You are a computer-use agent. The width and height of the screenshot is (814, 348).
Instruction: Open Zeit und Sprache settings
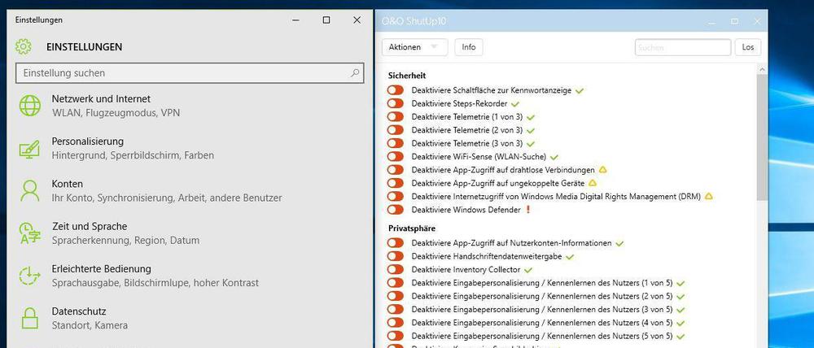(190, 233)
